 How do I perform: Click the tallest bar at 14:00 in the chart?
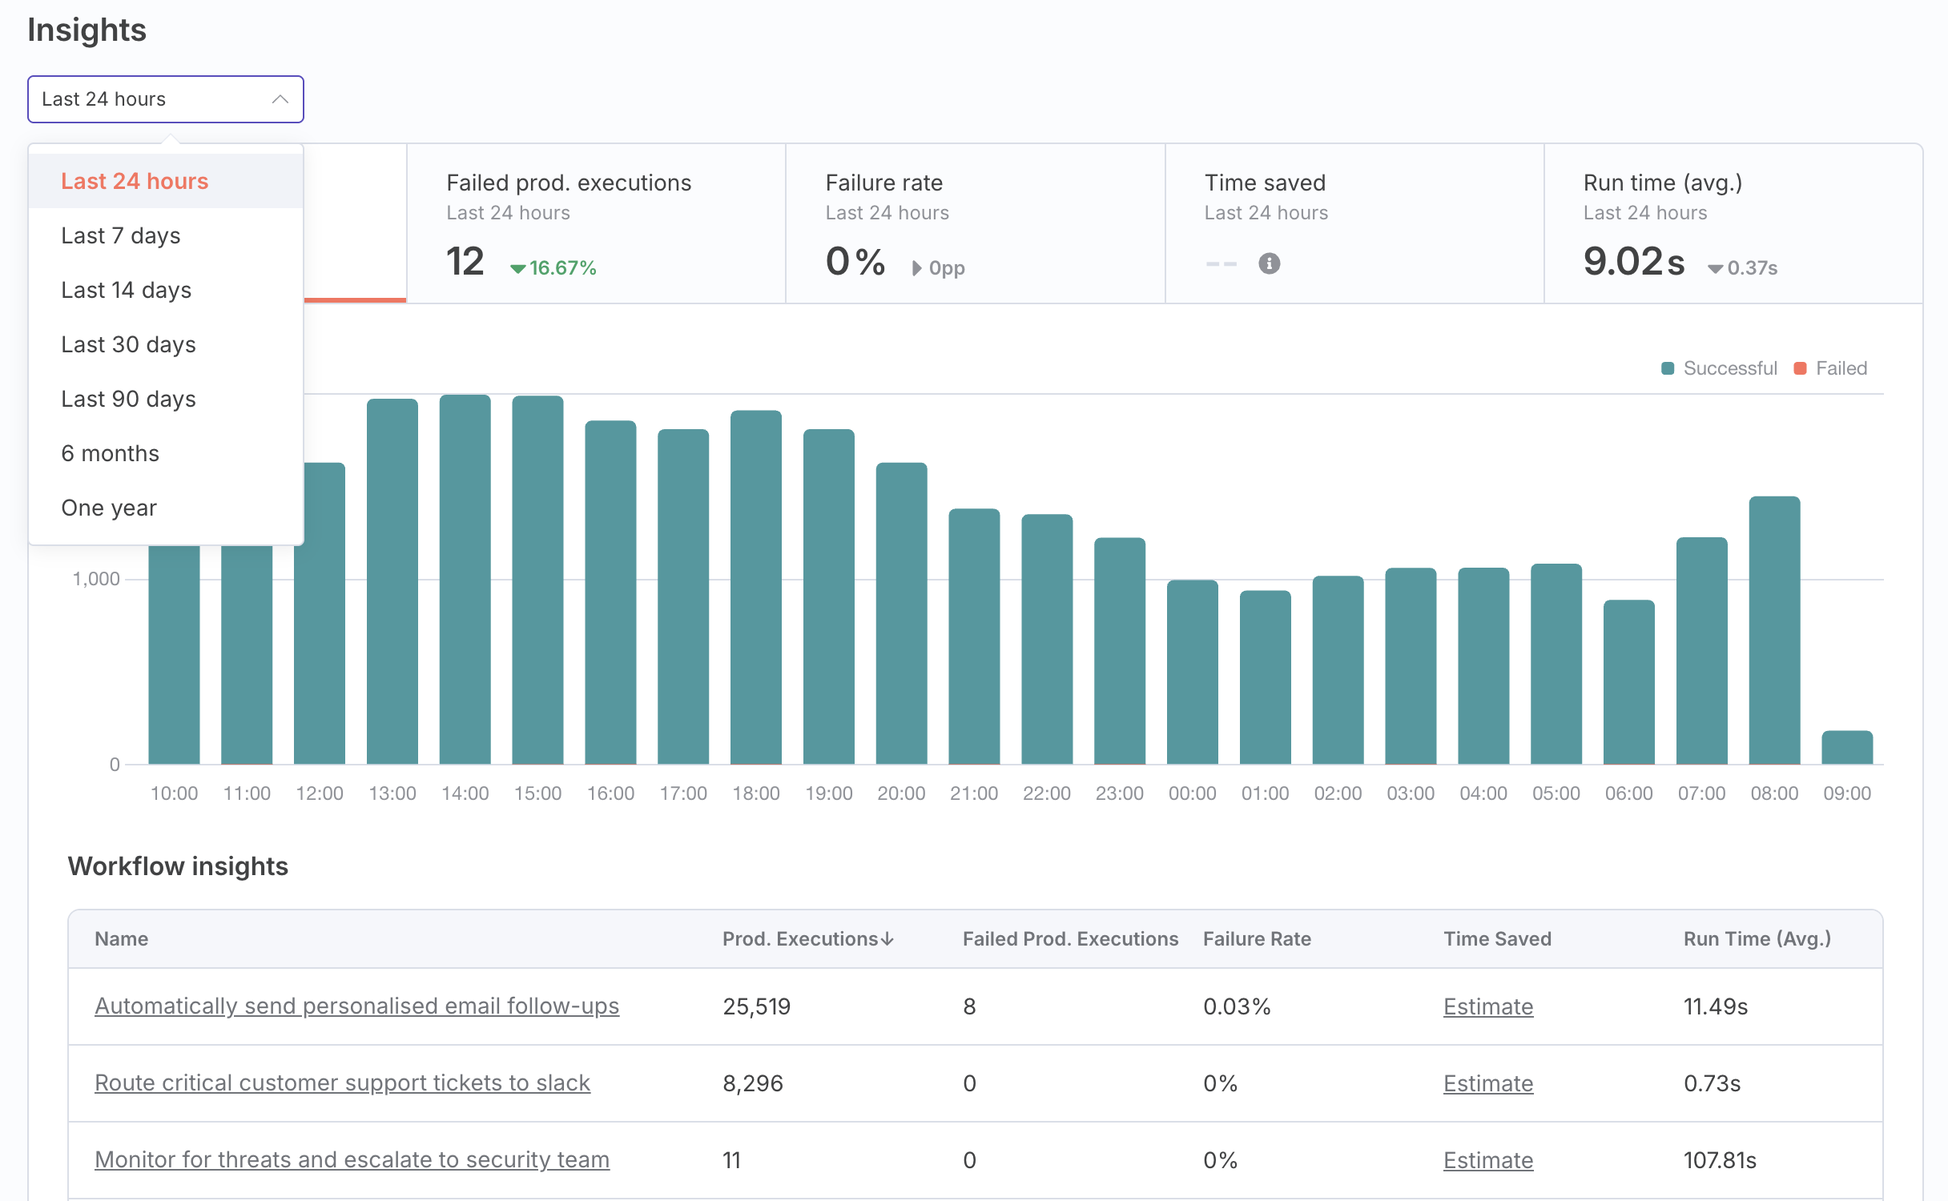point(465,576)
